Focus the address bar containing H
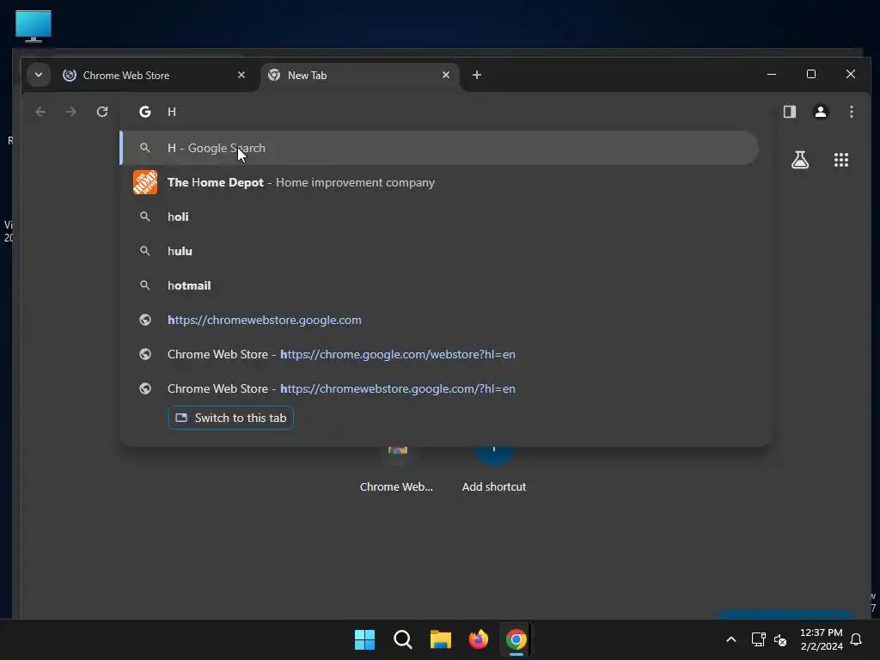The image size is (880, 660). pyautogui.click(x=449, y=112)
